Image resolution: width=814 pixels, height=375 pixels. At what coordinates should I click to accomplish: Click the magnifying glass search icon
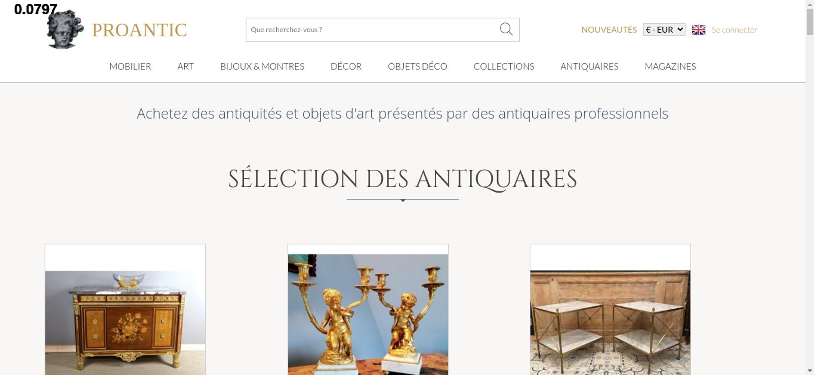tap(506, 29)
